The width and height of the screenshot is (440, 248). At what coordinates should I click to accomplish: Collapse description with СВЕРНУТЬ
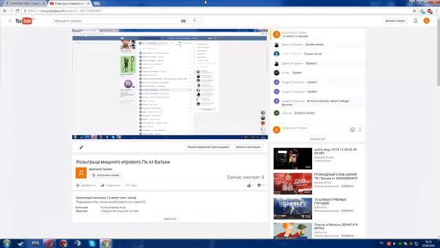pos(170,219)
